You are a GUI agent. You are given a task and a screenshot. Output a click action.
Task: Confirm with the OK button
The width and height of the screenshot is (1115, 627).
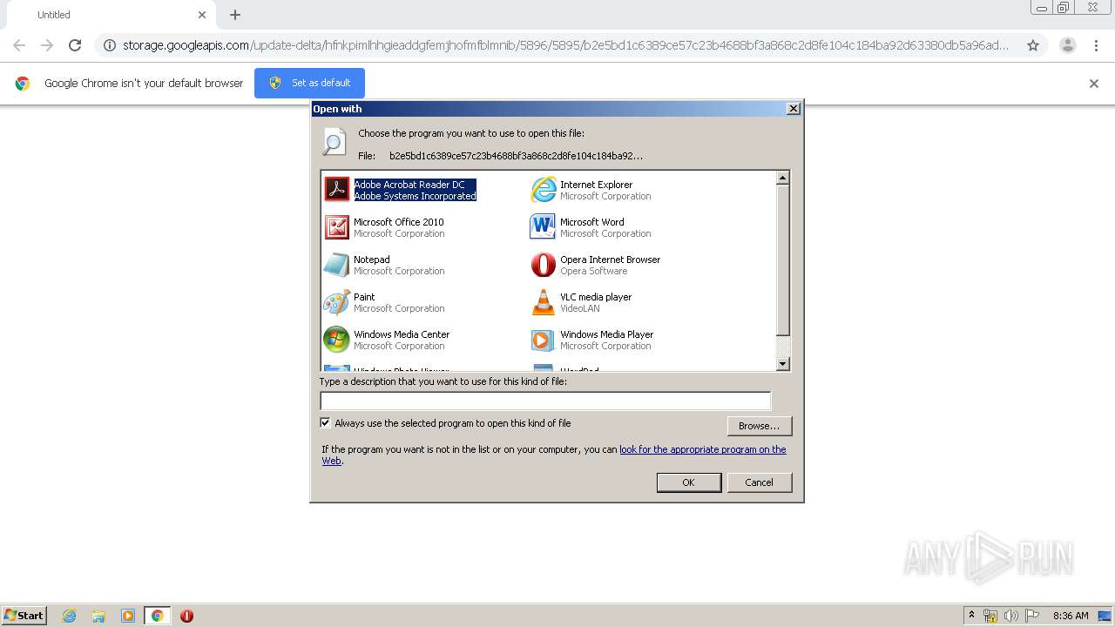(x=688, y=482)
